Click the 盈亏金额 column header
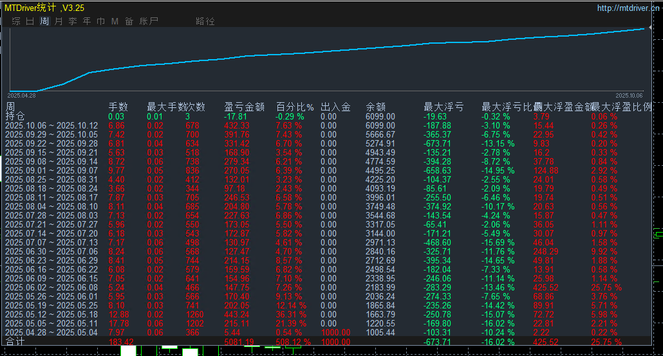Viewport: 663px width, 356px height. [x=244, y=107]
